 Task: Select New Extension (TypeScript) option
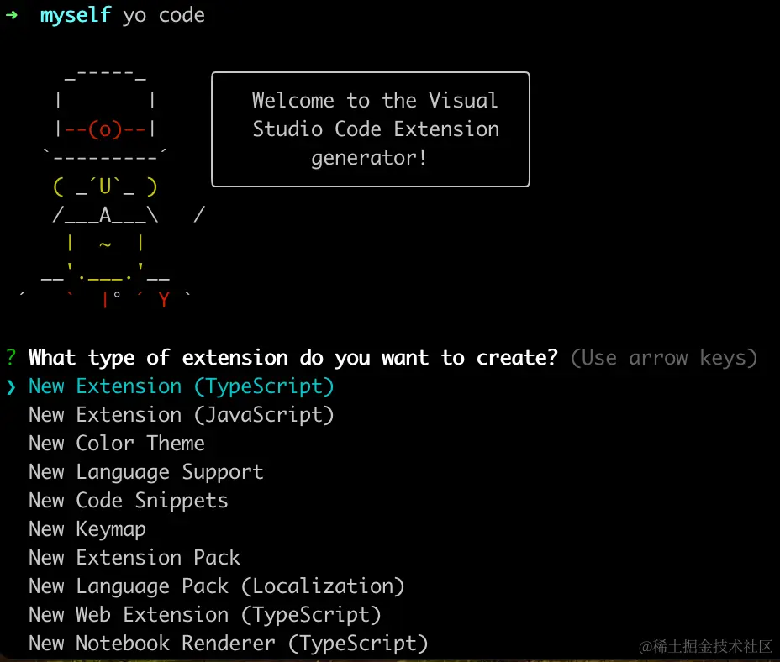181,386
